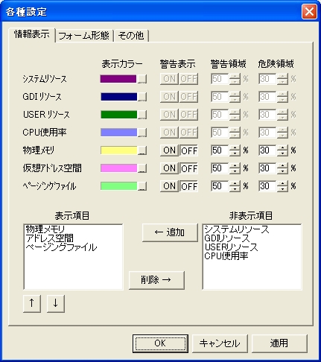Image resolution: width=321 pixels, height=362 pixels.
Task: Decrease 危険領域 value for 仮想アドレス空間
Action: pyautogui.click(x=282, y=171)
